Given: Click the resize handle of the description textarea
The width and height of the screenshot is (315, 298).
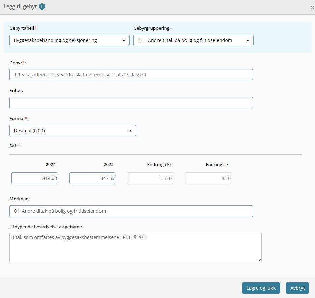Looking at the screenshot, I should (260, 260).
